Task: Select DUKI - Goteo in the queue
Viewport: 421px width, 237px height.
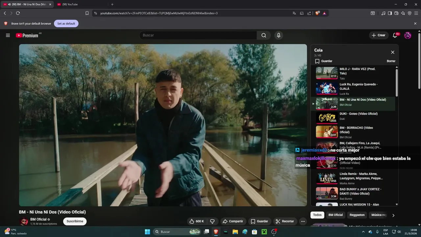Action: pyautogui.click(x=353, y=118)
